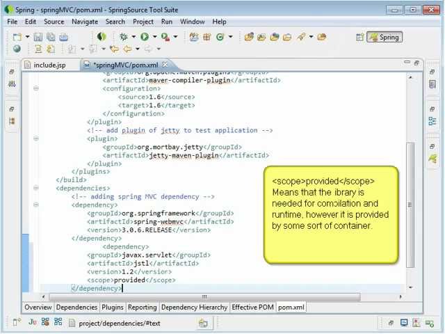Image resolution: width=445 pixels, height=334 pixels.
Task: Collapse the configuration XML element fold
Action: tap(36, 88)
